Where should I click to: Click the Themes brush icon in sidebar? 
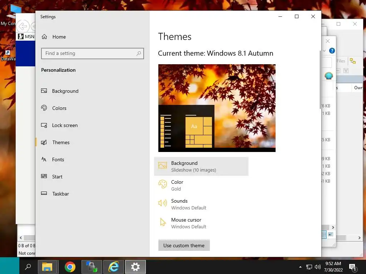tap(44, 142)
